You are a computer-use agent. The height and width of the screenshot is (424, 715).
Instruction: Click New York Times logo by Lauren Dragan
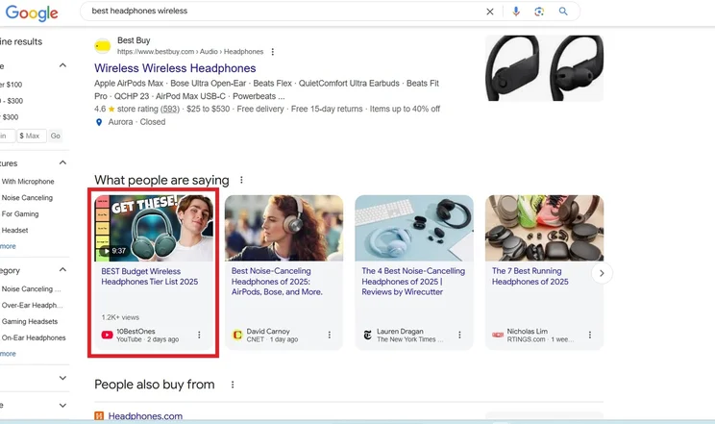click(x=367, y=335)
